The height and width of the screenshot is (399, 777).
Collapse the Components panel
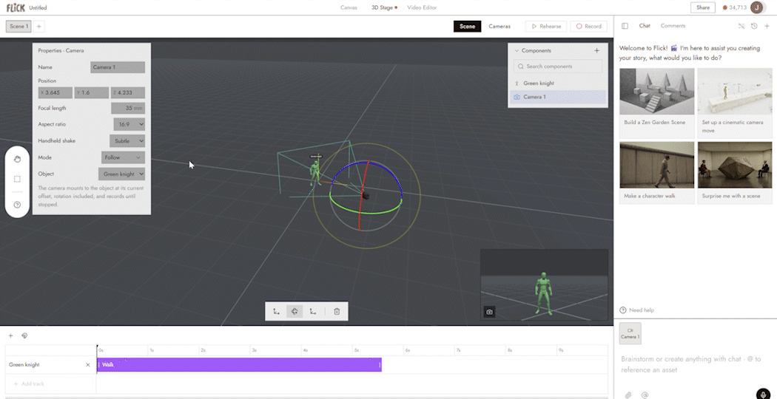coord(517,50)
